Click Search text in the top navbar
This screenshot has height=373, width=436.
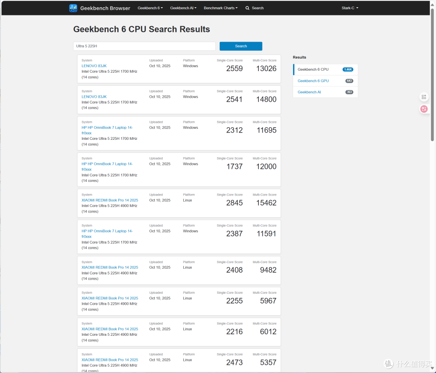[258, 8]
